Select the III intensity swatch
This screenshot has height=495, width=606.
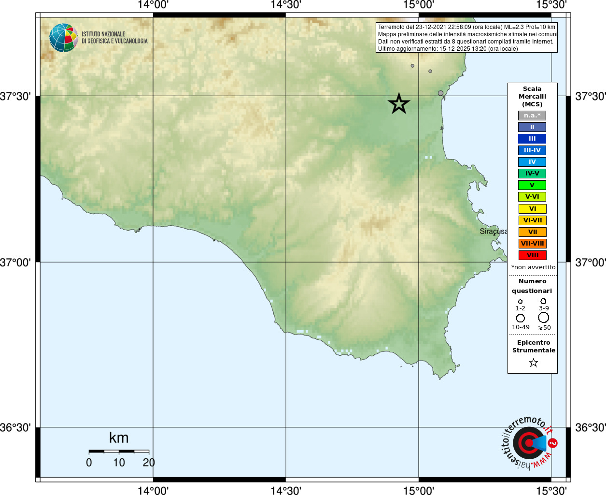point(532,139)
